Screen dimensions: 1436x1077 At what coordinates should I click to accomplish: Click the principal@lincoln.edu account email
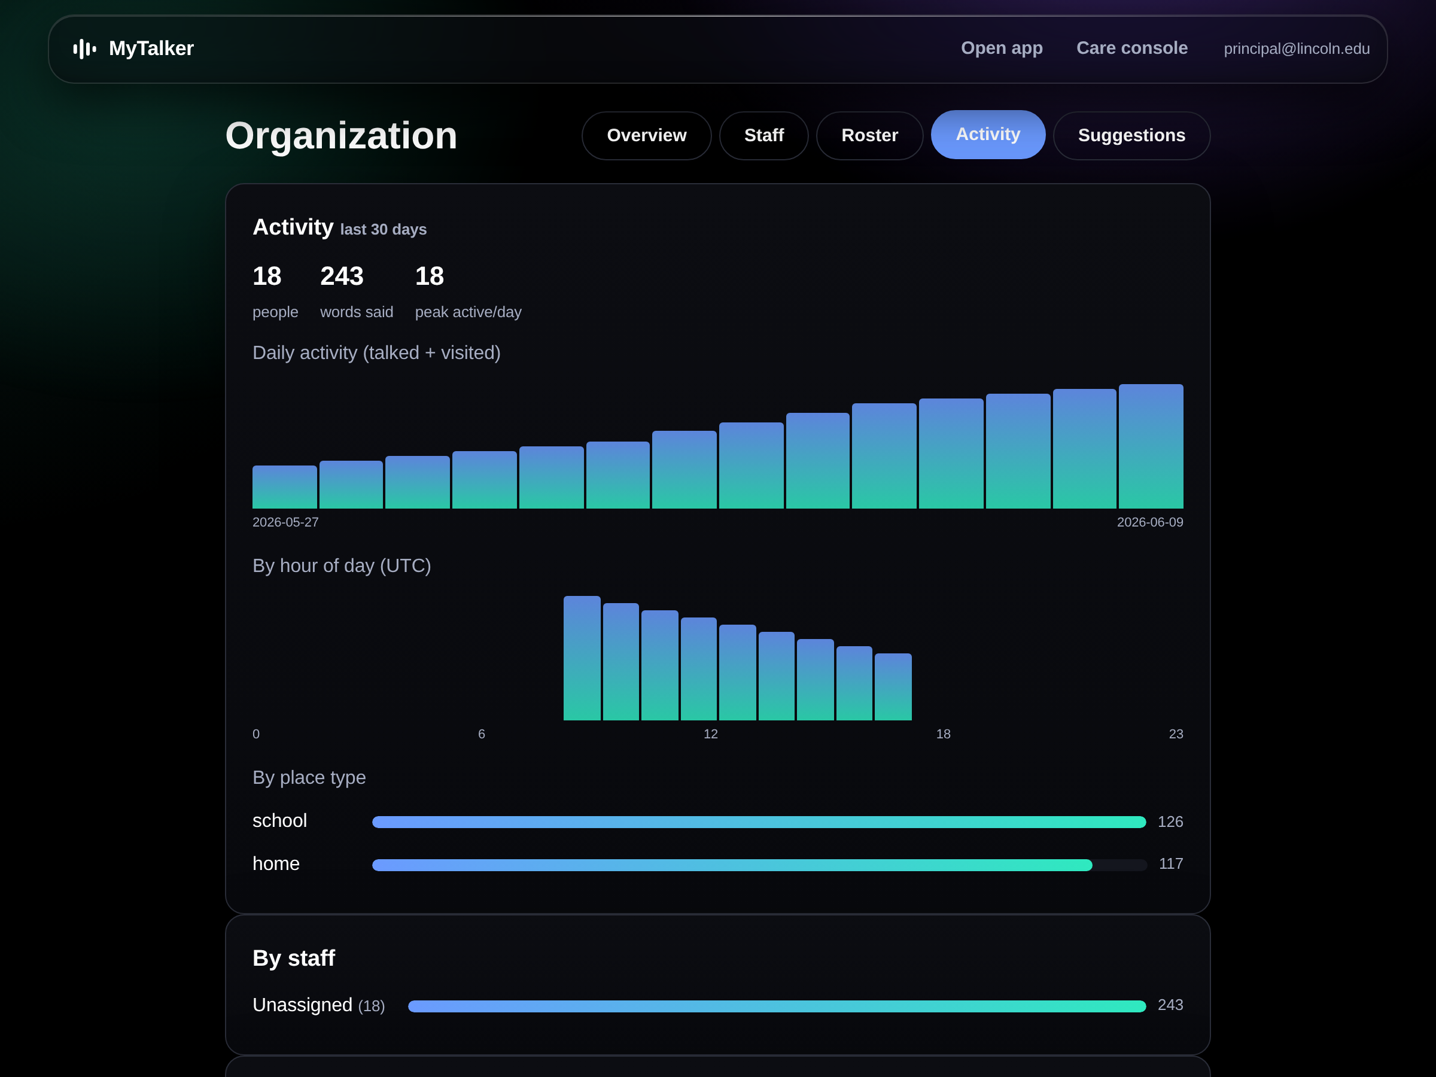click(x=1297, y=48)
